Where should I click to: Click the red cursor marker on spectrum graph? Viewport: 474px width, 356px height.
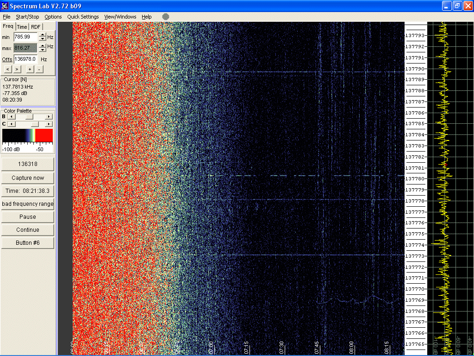tap(446, 165)
